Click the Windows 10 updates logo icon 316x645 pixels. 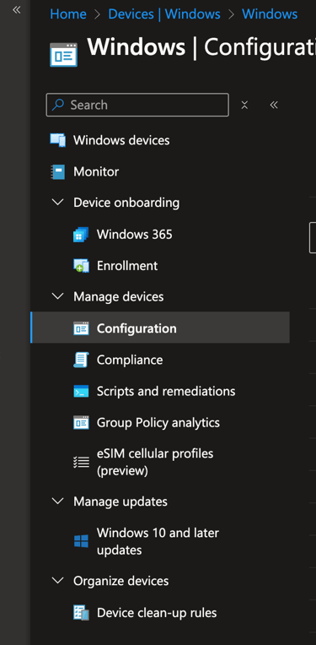[81, 541]
